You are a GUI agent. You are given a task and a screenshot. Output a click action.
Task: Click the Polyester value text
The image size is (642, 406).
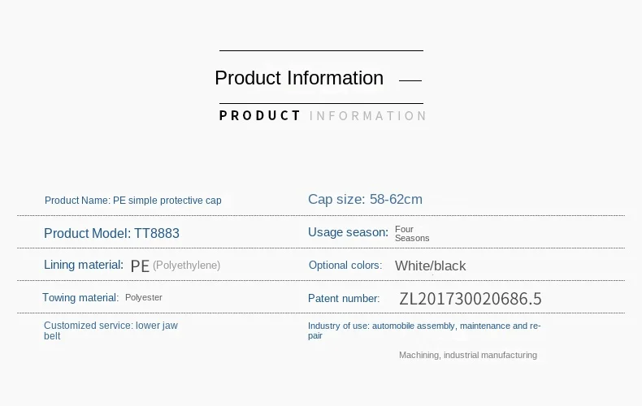pyautogui.click(x=144, y=297)
